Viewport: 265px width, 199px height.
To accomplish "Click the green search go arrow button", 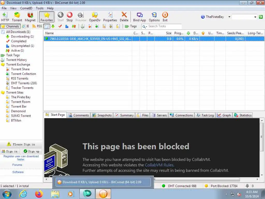I will pyautogui.click(x=261, y=17).
